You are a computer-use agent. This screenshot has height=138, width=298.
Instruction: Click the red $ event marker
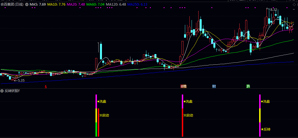pyautogui.click(x=46, y=87)
